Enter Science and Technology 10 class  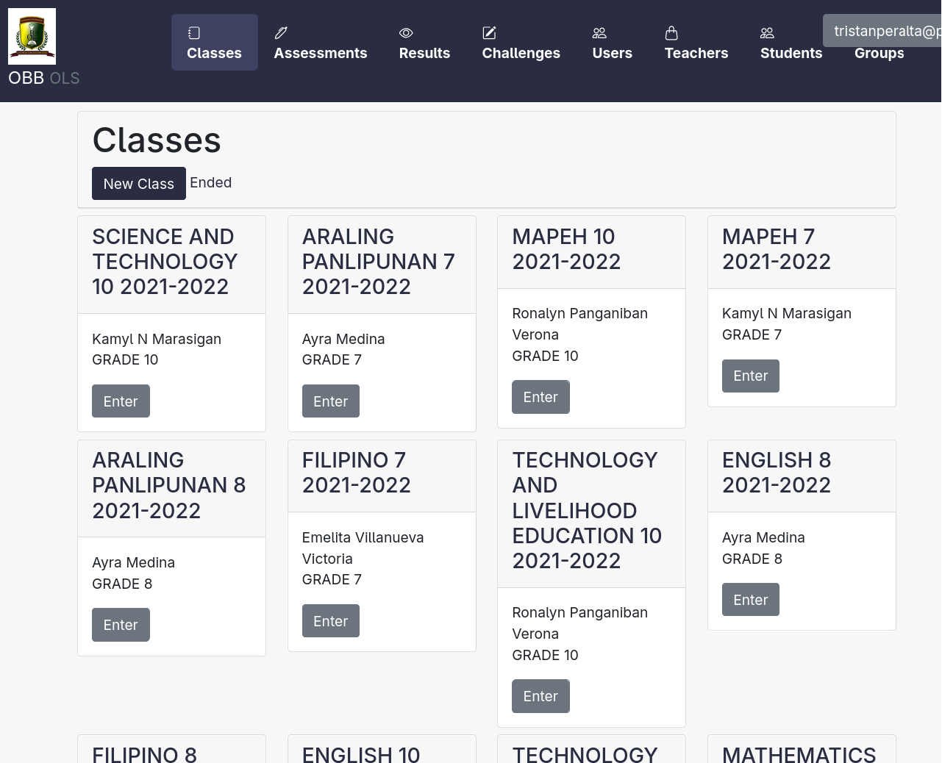121,401
